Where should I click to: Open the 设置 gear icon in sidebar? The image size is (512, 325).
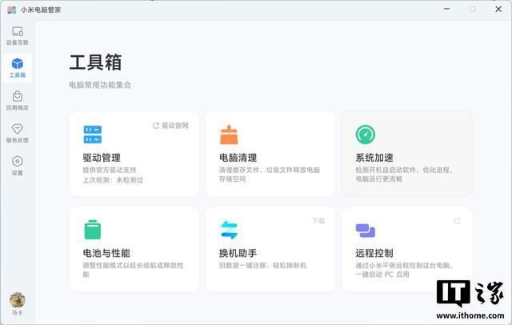18,162
